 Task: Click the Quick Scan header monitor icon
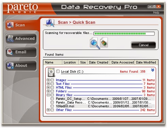[50, 23]
